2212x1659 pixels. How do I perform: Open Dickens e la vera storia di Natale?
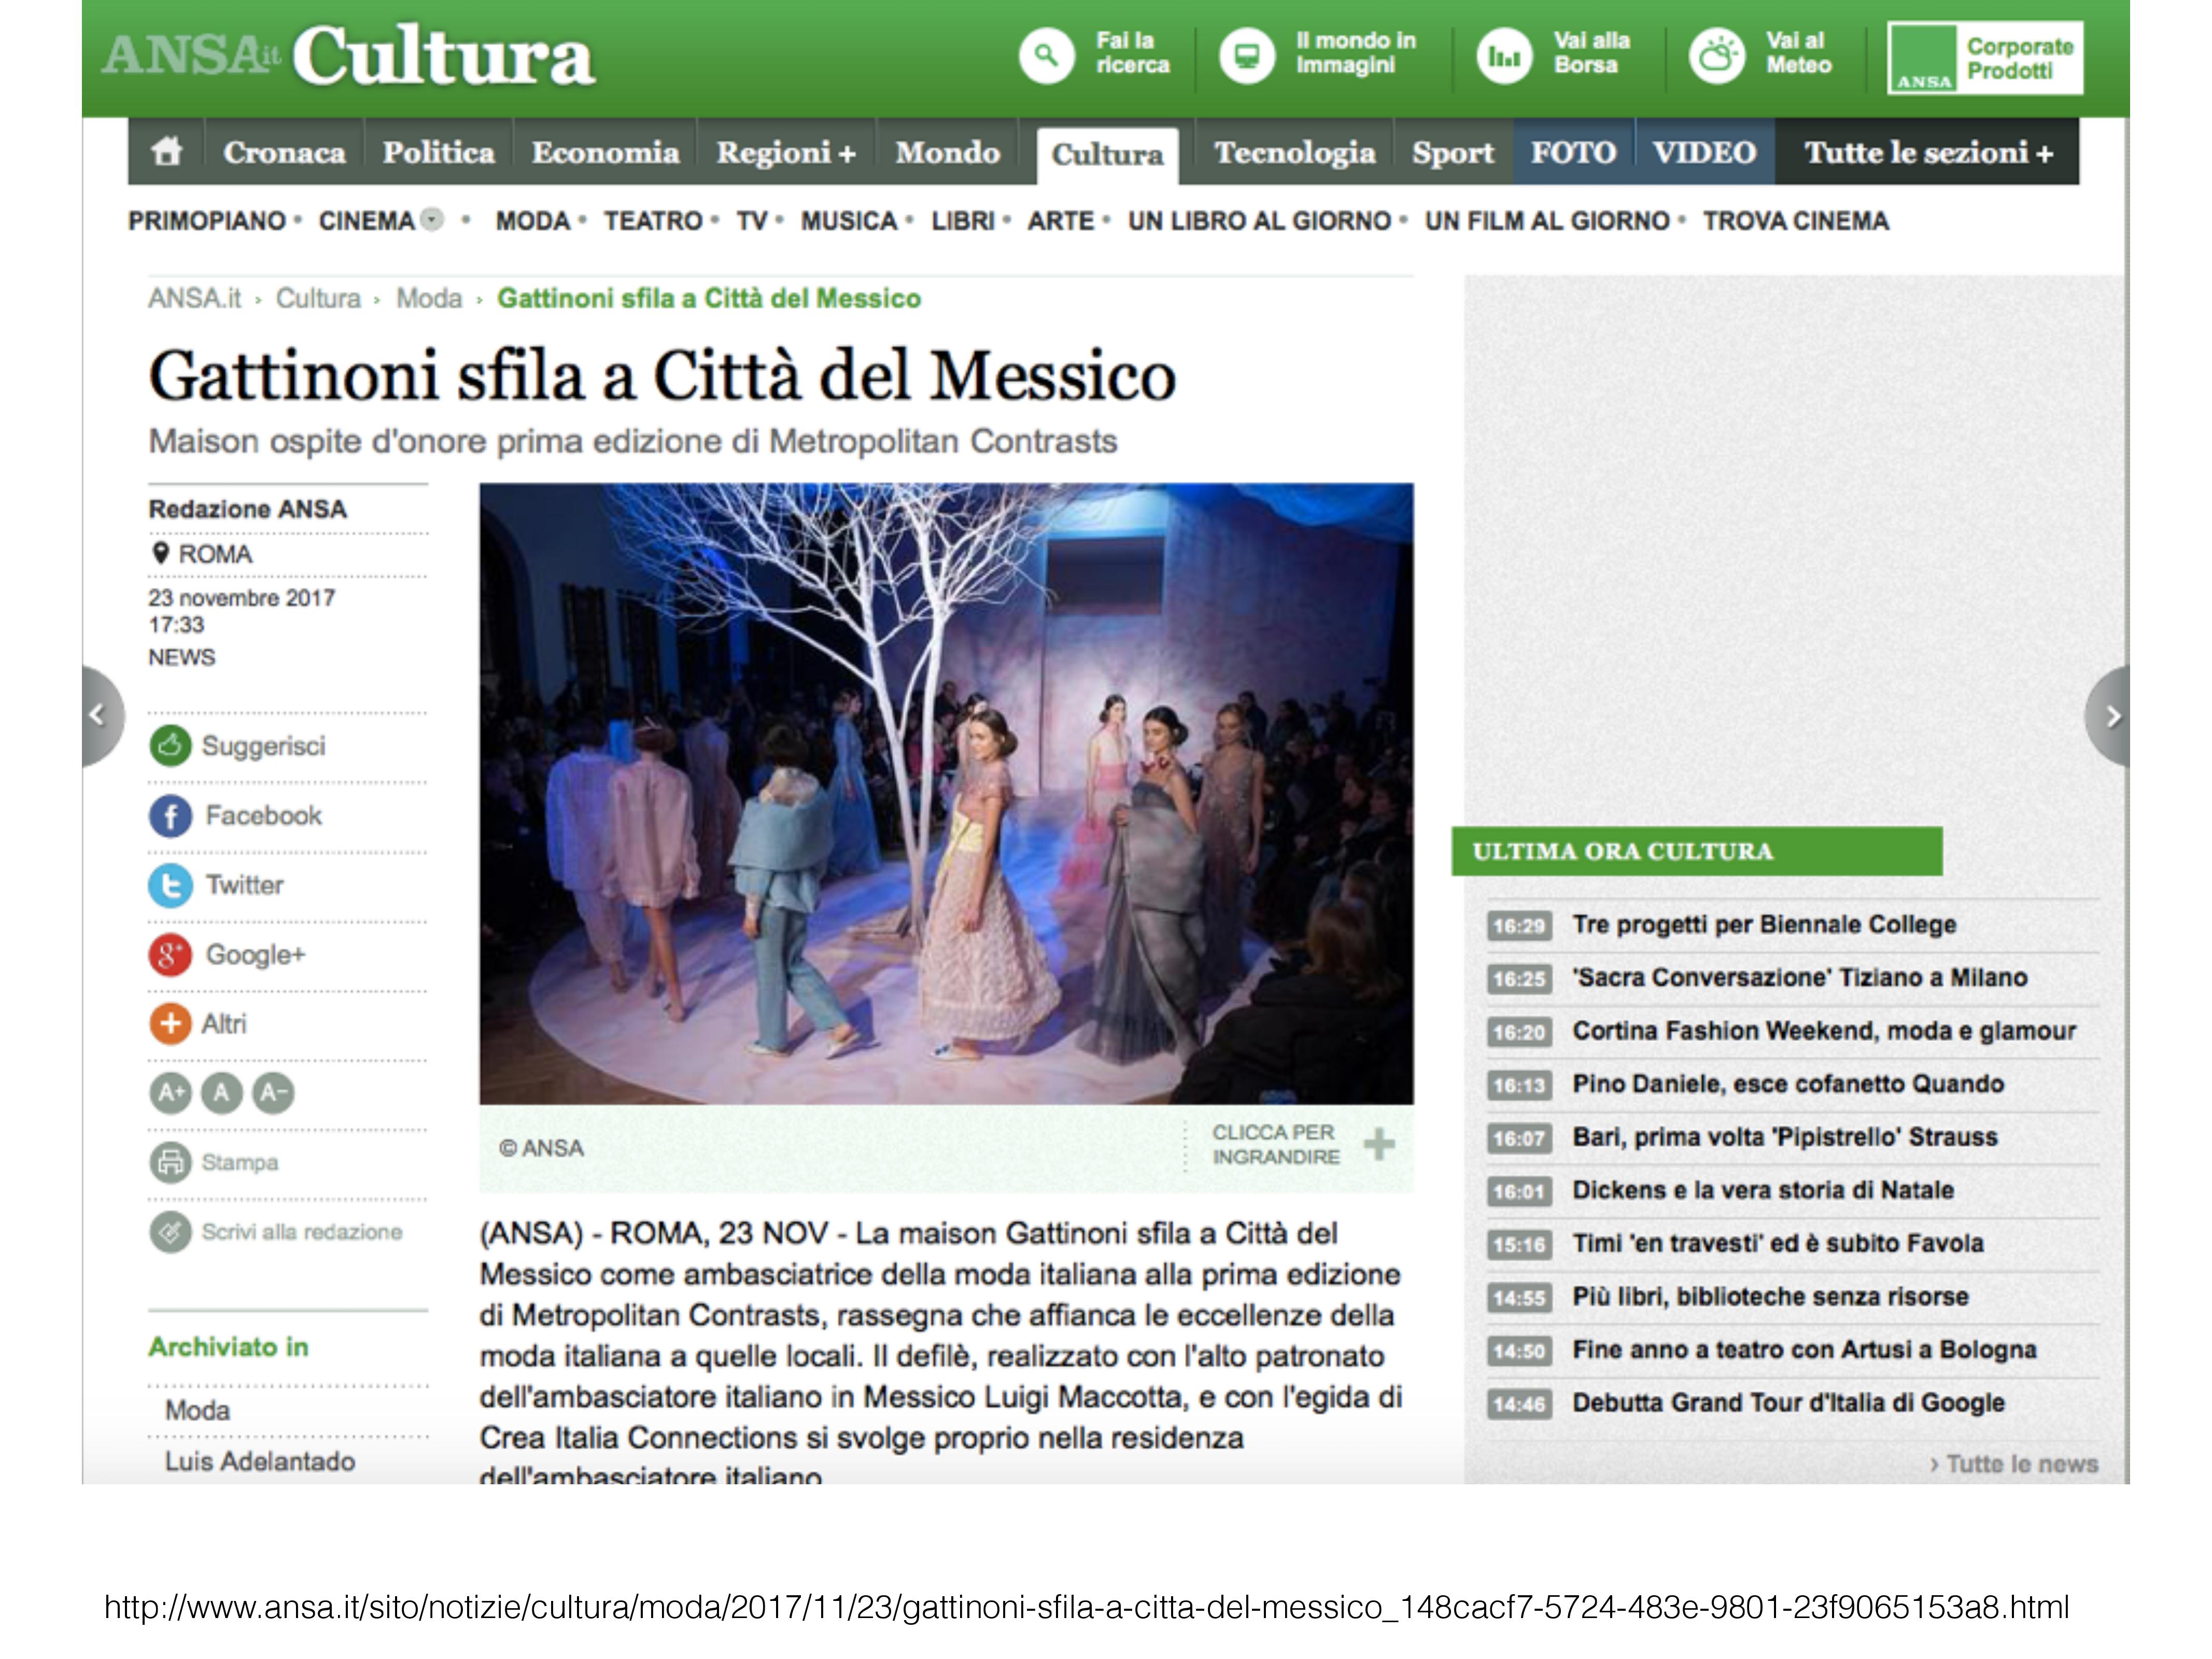[1763, 1190]
